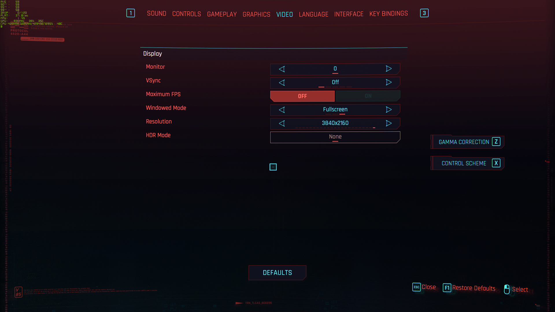Expand Resolution options with right arrow
Viewport: 555px width, 312px height.
(x=388, y=123)
